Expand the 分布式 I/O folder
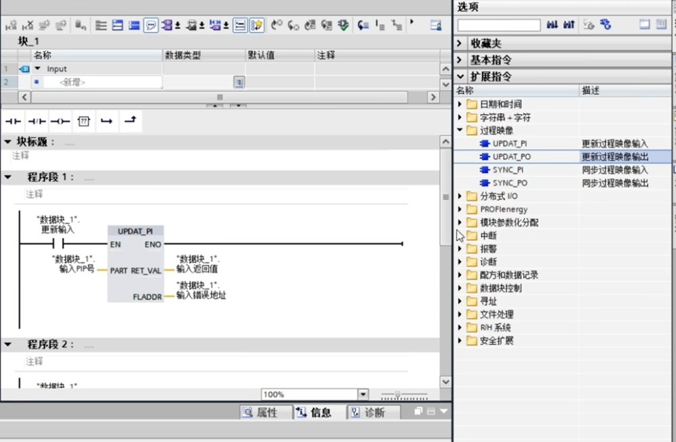 pos(460,196)
